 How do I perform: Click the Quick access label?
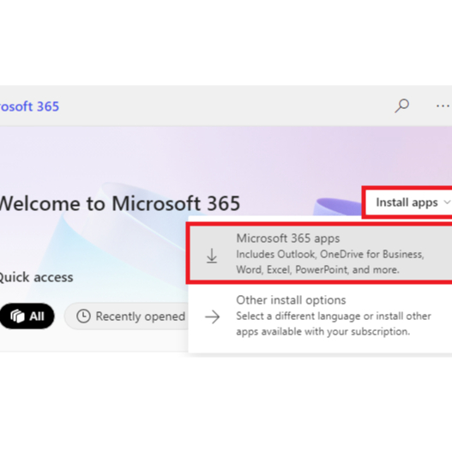(x=36, y=277)
